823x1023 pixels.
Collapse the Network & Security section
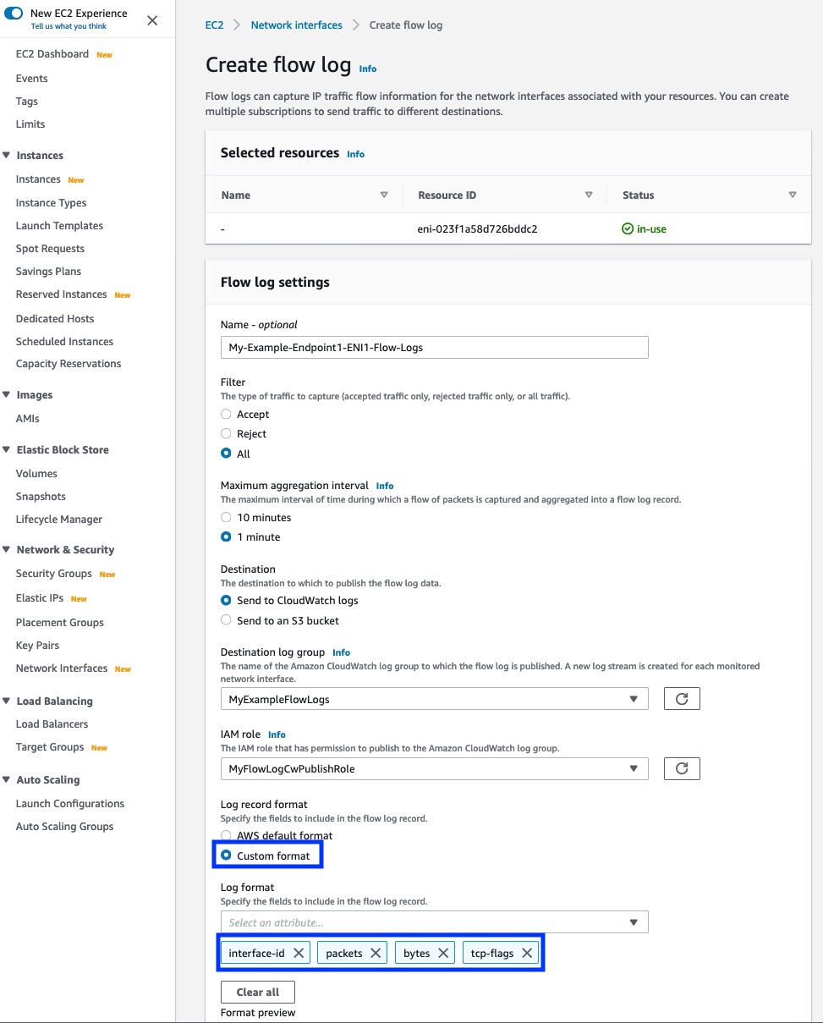click(x=8, y=550)
